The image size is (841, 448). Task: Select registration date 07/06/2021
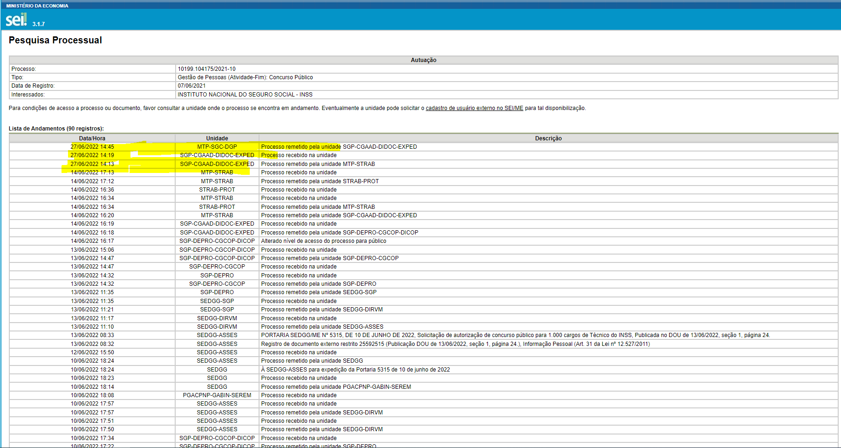[191, 86]
